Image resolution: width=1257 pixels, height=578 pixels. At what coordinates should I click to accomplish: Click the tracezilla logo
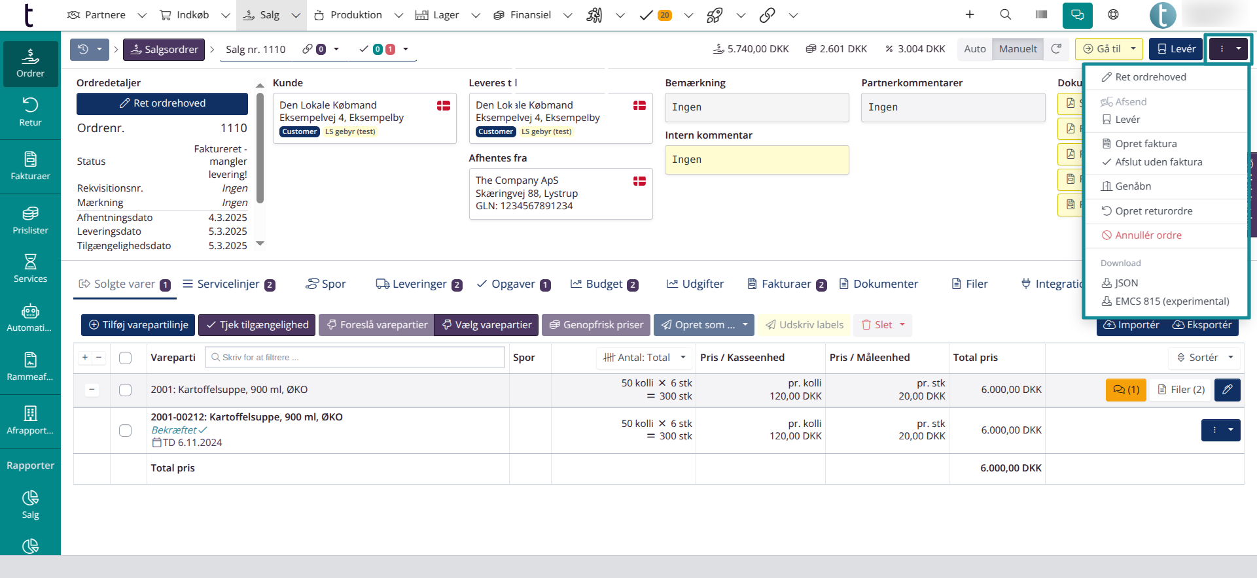pyautogui.click(x=28, y=15)
